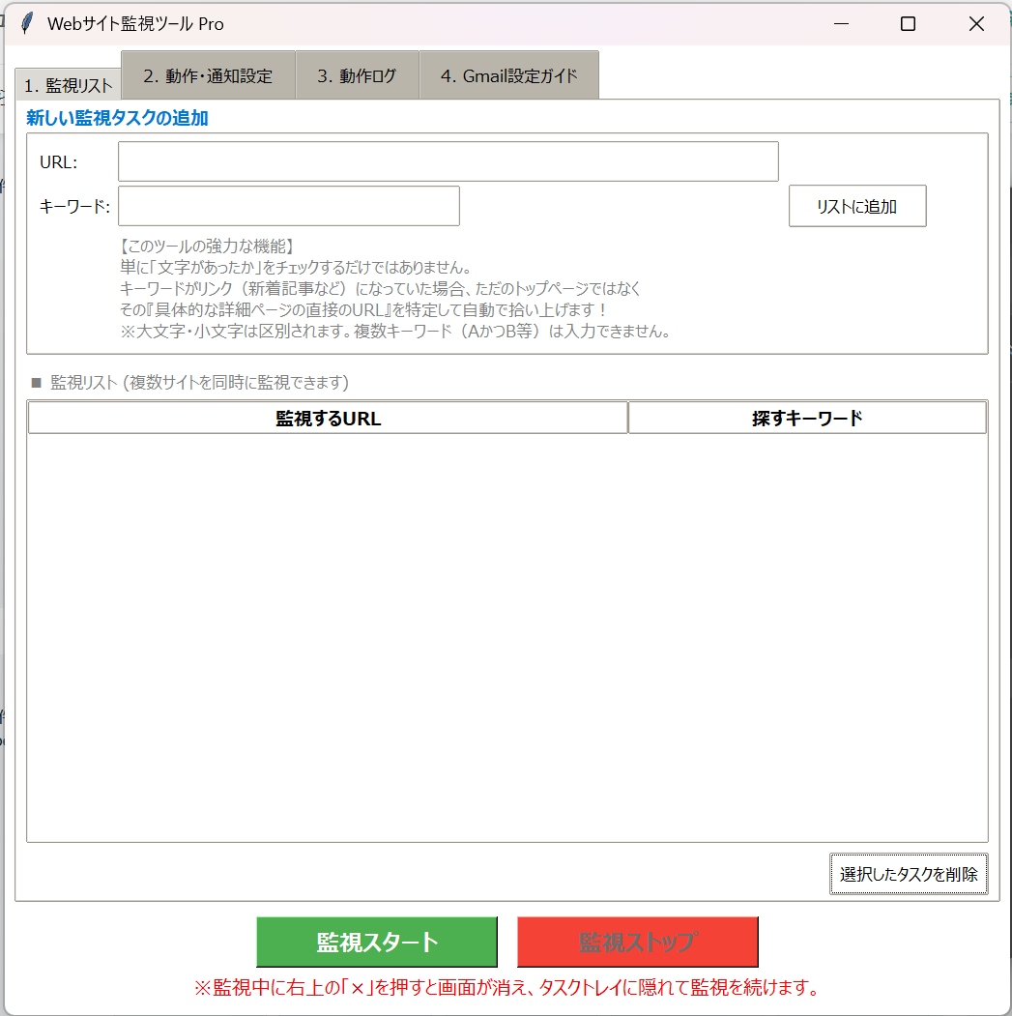Click the red タスクトレイ warning note text
The width and height of the screenshot is (1012, 1016).
(506, 988)
